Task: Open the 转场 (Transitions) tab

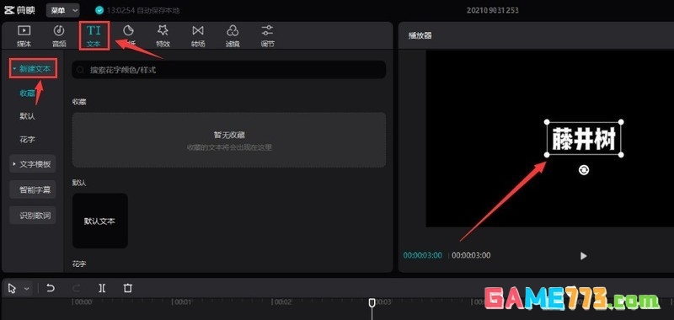Action: (198, 35)
